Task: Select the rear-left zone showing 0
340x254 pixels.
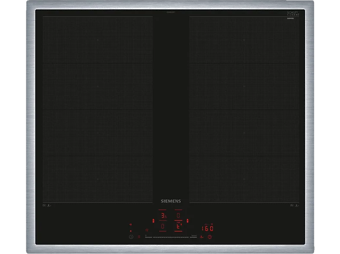Action: click(x=162, y=226)
